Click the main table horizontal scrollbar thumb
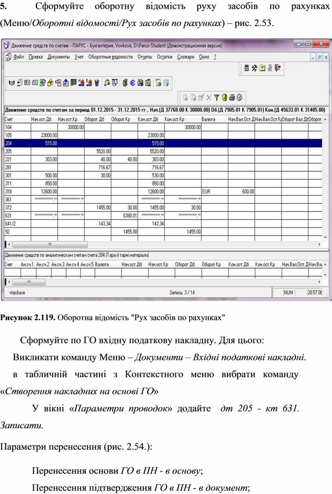The image size is (332, 494). click(x=50, y=245)
